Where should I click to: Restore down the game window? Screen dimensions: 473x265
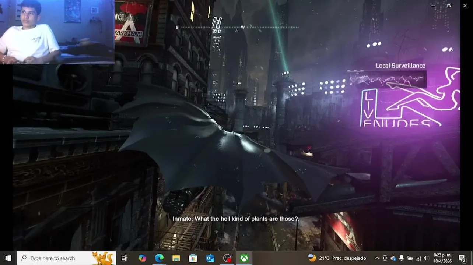click(449, 6)
